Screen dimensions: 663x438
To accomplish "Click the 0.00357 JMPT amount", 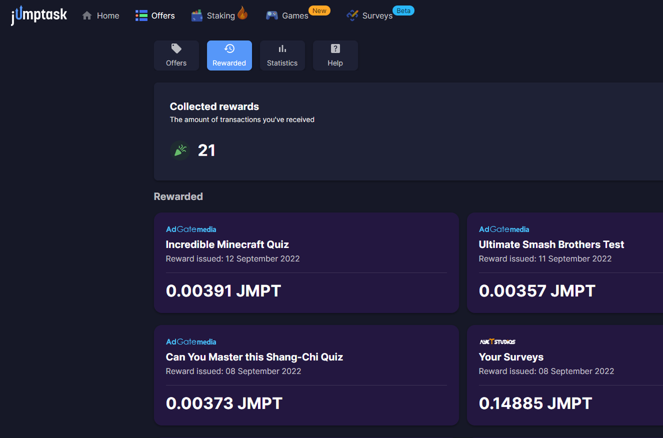I will (537, 291).
